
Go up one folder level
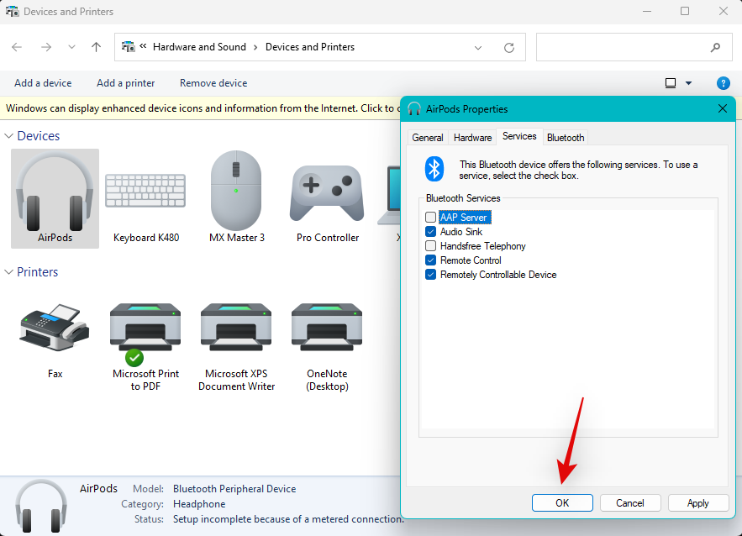pos(96,47)
